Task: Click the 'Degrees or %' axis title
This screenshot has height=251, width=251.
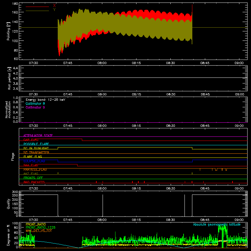Action: [x=8, y=235]
